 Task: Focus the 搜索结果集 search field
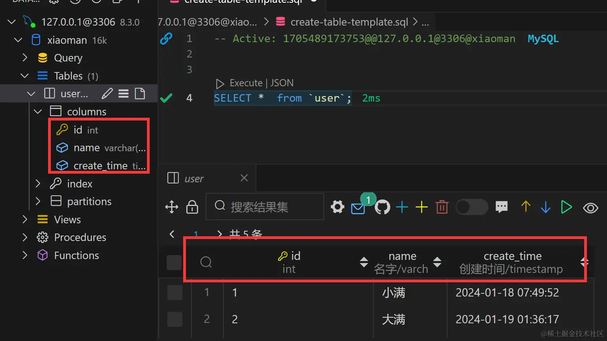coord(265,206)
